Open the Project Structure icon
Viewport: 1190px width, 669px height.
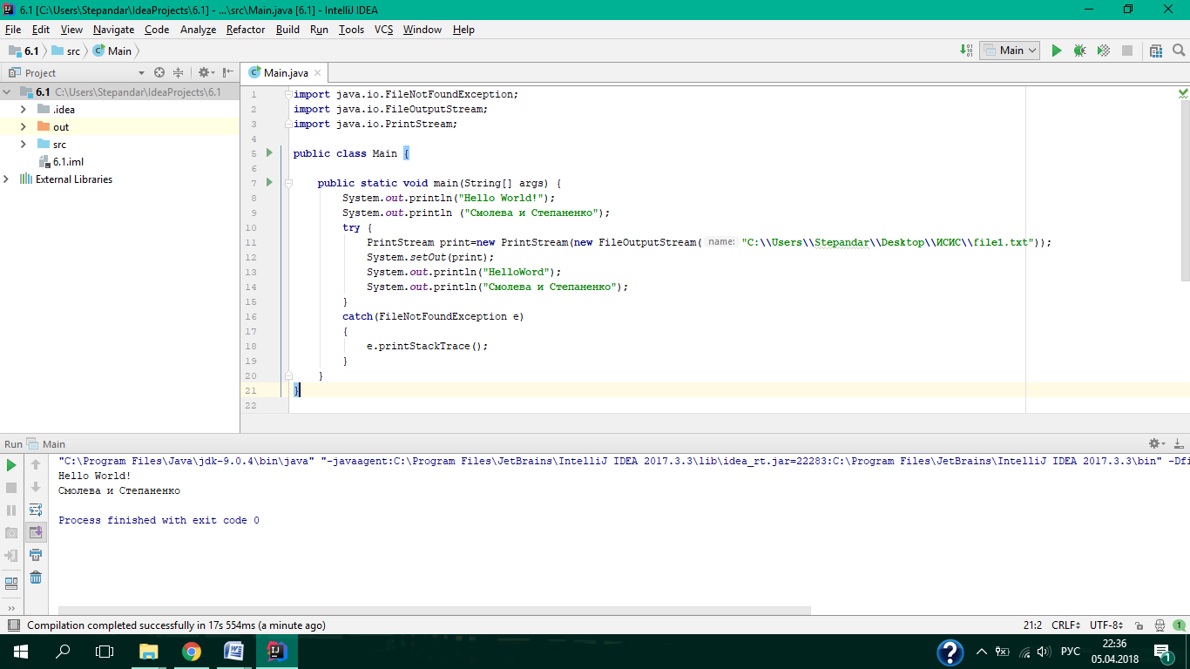[x=1156, y=51]
